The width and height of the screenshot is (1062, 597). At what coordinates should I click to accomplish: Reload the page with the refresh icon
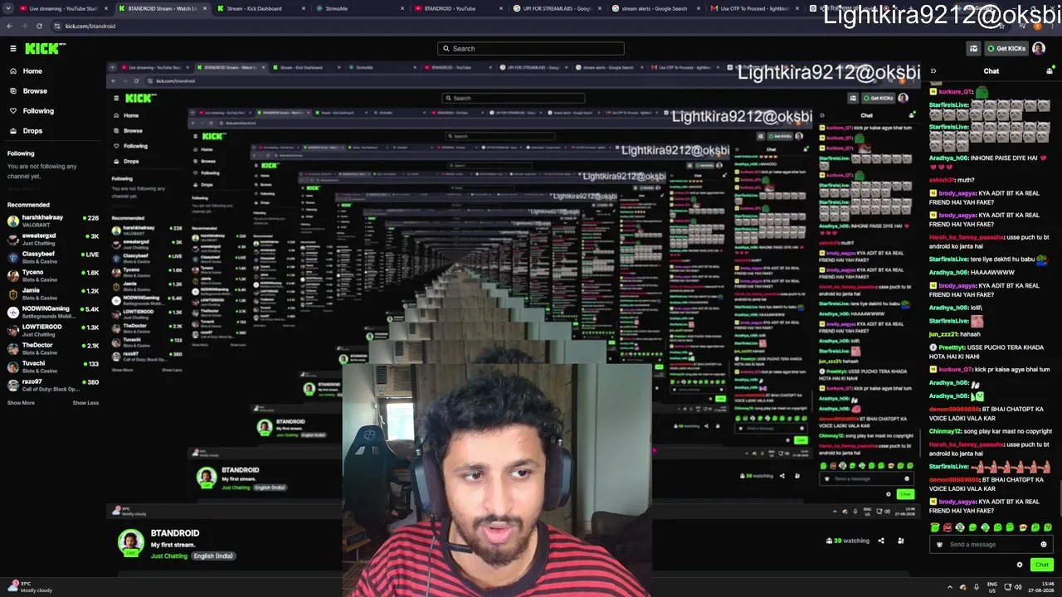pos(39,26)
